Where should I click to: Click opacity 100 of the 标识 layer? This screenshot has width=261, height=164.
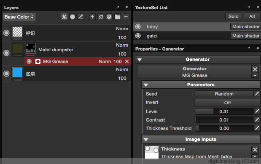coord(122,37)
